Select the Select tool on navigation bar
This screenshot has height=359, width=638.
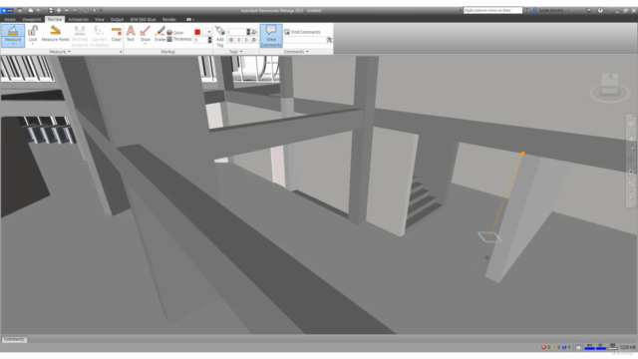point(631,197)
